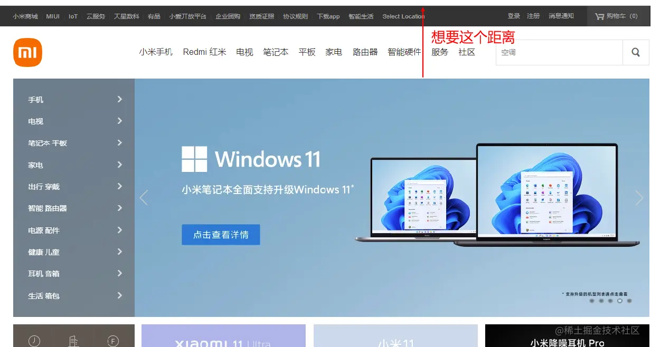Click 注册 register link
This screenshot has height=347, width=651.
pyautogui.click(x=533, y=16)
